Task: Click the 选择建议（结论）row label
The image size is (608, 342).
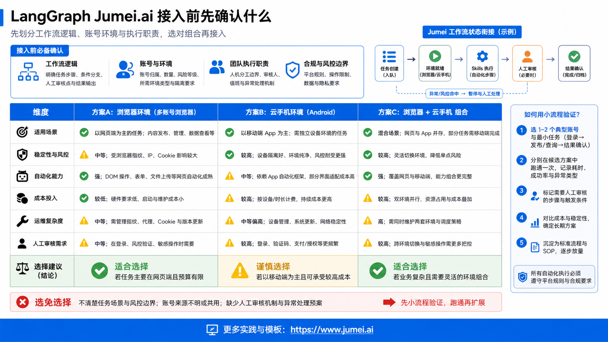Action: click(x=48, y=271)
